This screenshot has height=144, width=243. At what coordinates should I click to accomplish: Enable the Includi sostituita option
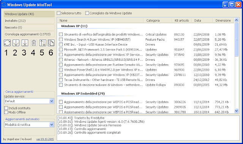point(6,108)
